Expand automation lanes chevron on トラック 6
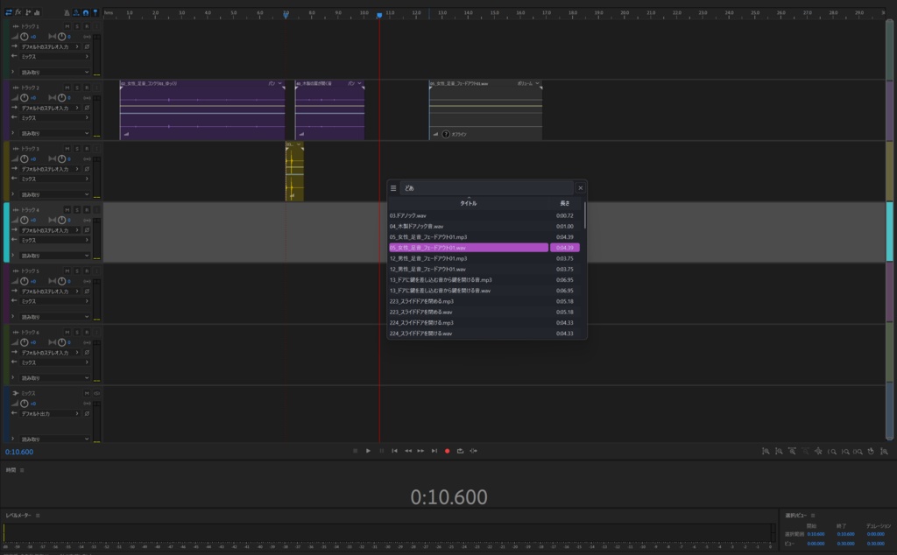This screenshot has height=555, width=897. tap(12, 378)
